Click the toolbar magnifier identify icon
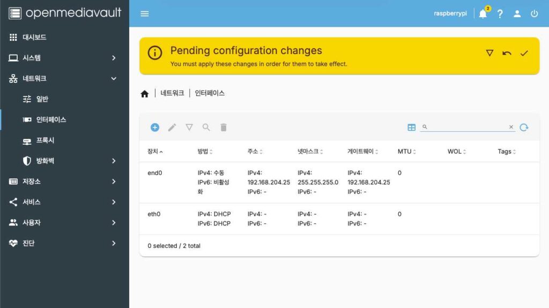The width and height of the screenshot is (549, 308). coord(206,127)
